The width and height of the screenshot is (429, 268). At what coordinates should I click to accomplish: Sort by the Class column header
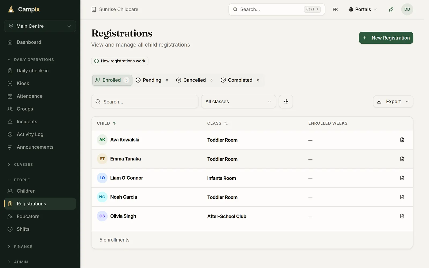(217, 123)
